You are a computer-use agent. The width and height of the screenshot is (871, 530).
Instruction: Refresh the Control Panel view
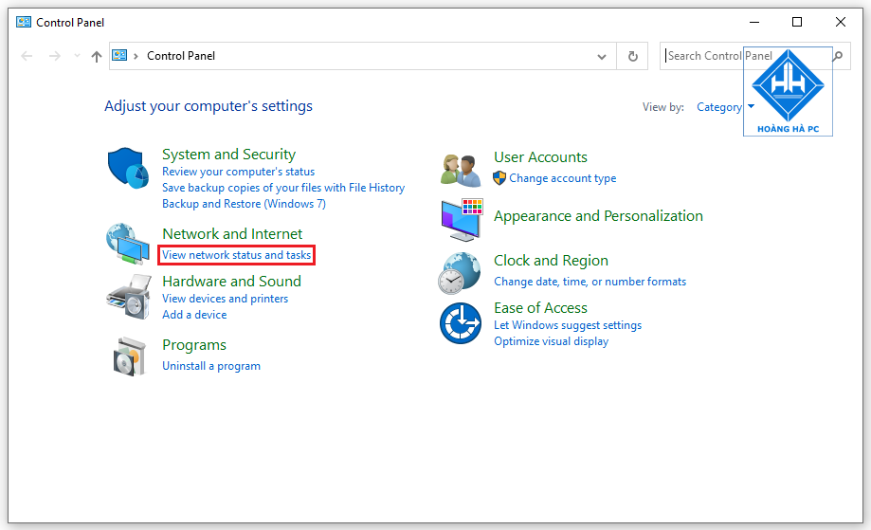coord(633,56)
